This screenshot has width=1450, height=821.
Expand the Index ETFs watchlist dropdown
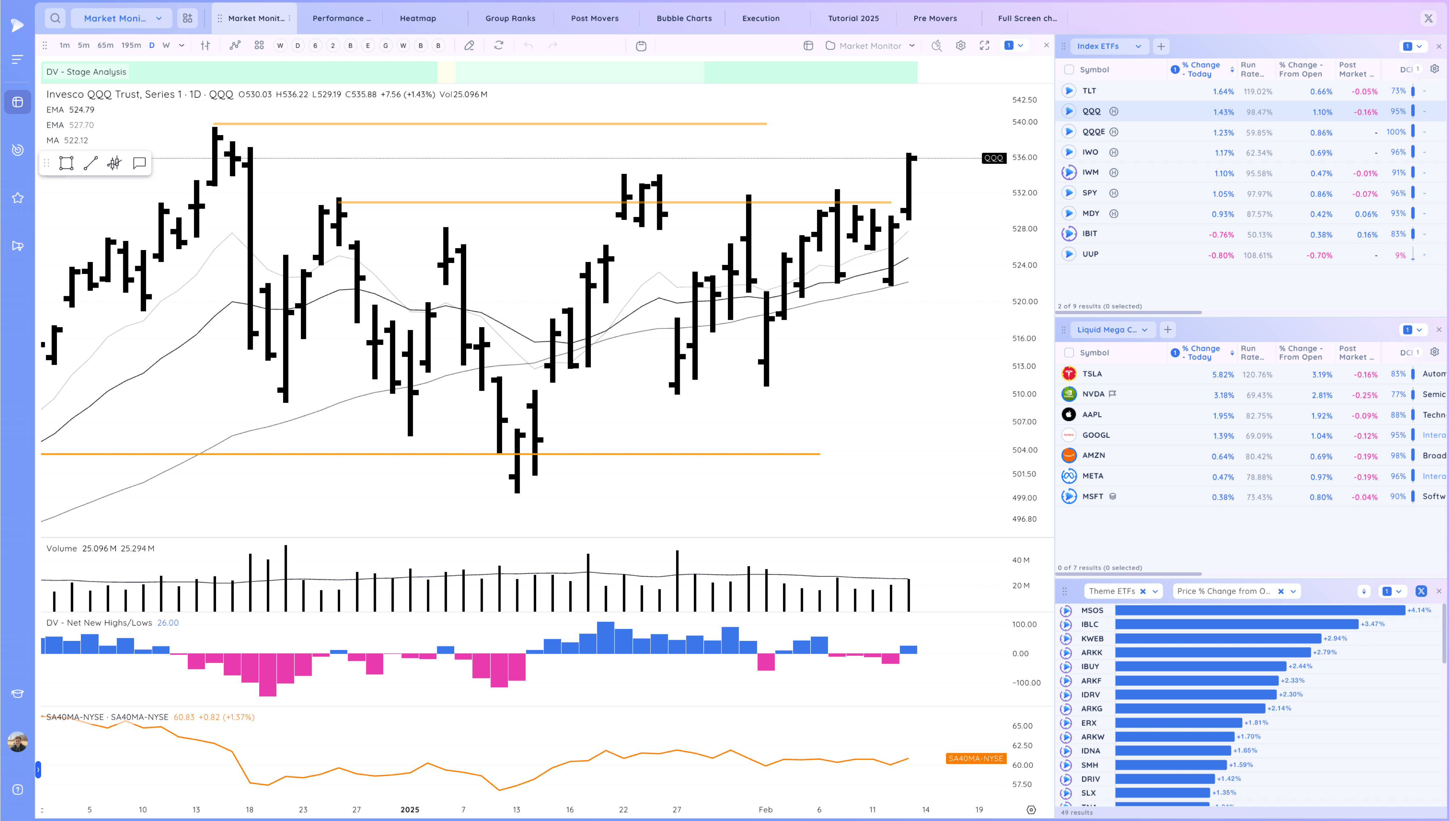point(1138,46)
